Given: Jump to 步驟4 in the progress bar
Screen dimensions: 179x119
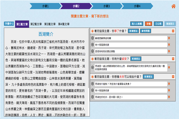Looking at the screenshot, I should pyautogui.click(x=137, y=6).
